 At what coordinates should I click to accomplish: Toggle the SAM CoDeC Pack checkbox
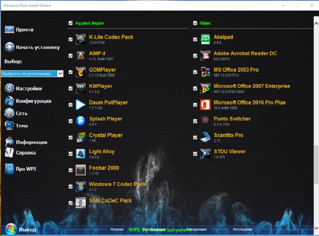(x=71, y=203)
